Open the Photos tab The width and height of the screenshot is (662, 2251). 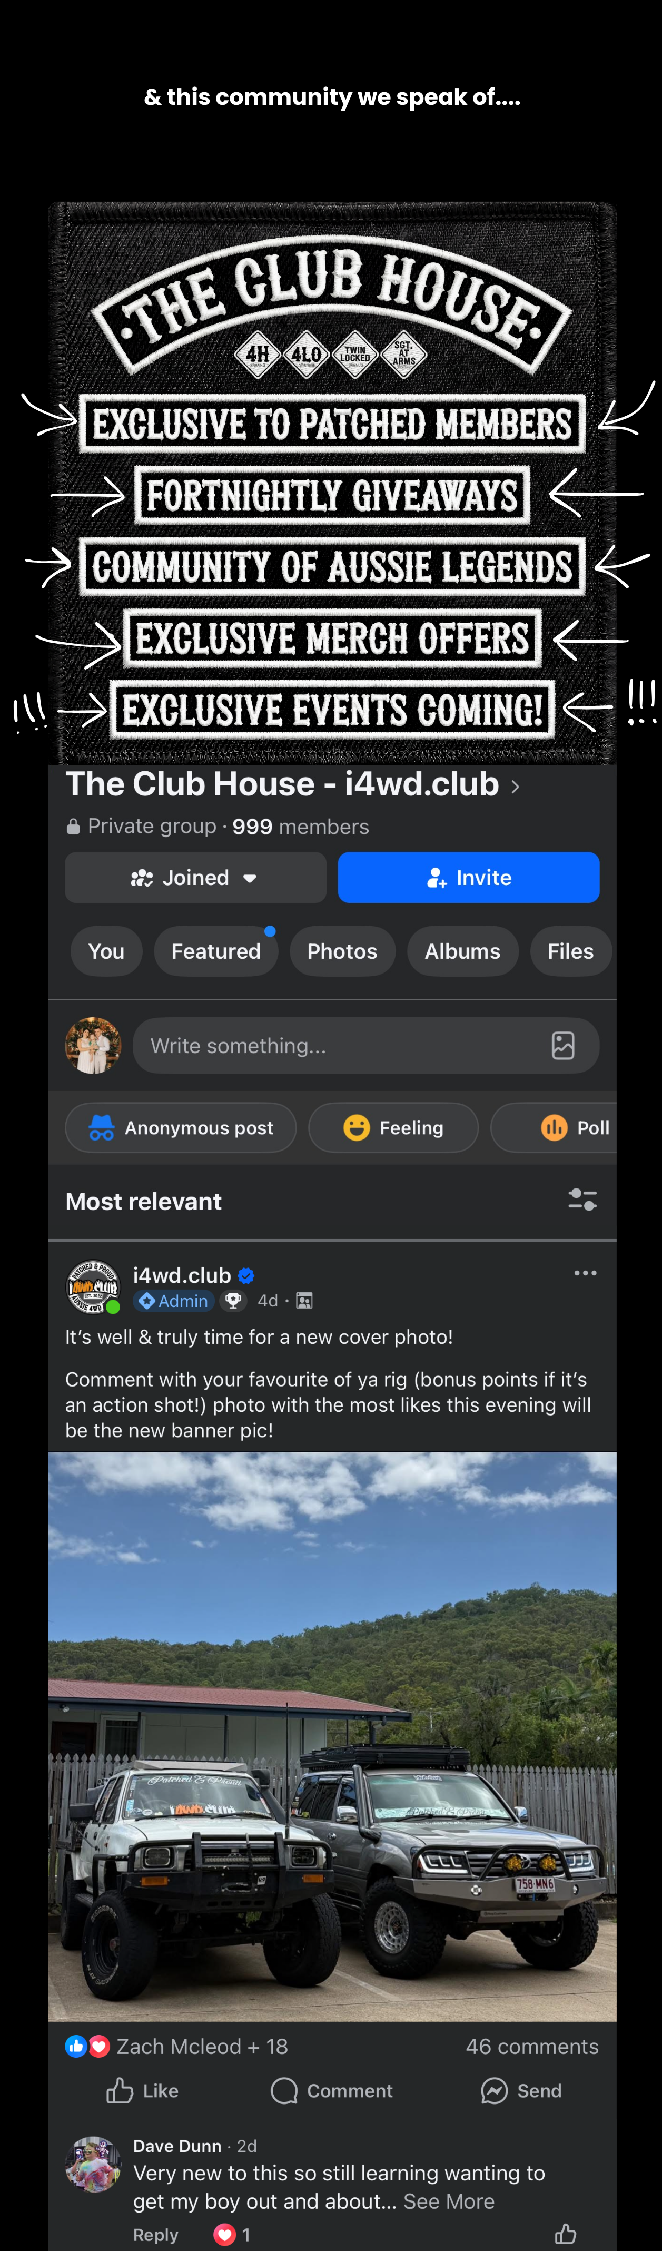pyautogui.click(x=341, y=951)
